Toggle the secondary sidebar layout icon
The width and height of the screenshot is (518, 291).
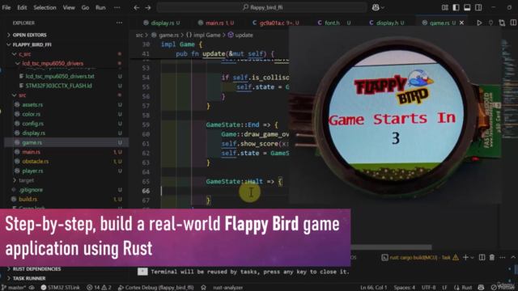coord(478,7)
